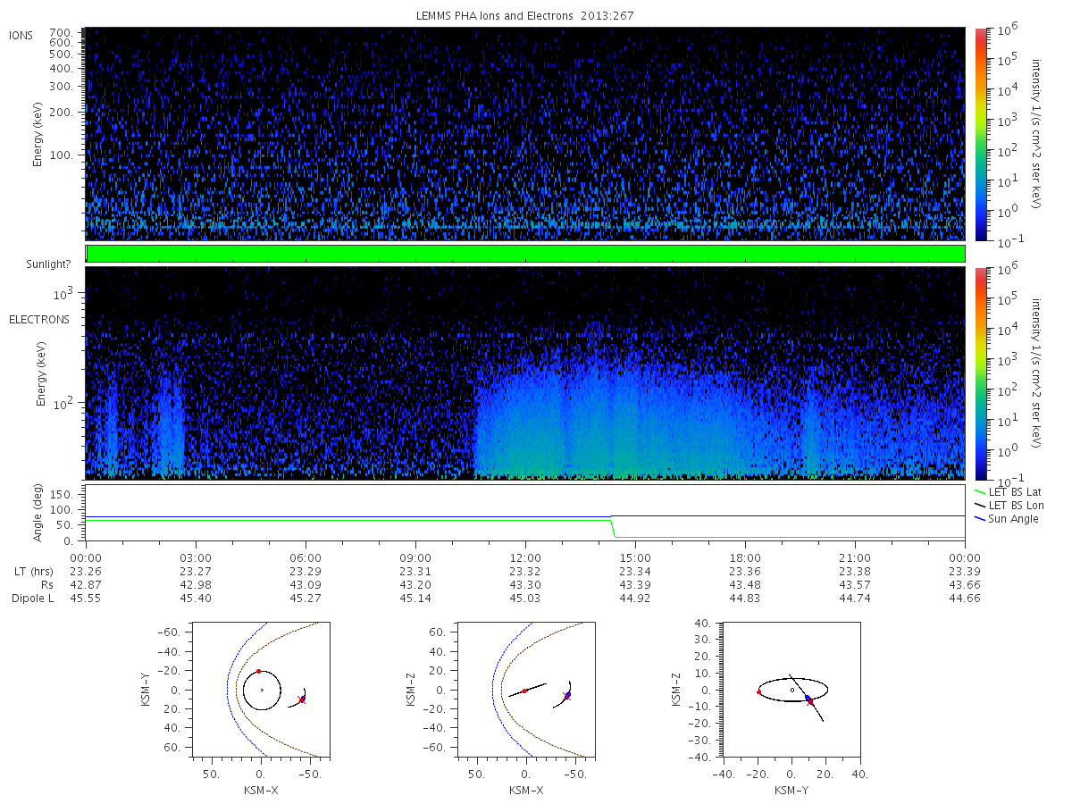This screenshot has height=804, width=1072.
Task: Click the red dot in KSM-X KSM-Y plot
Action: [258, 671]
